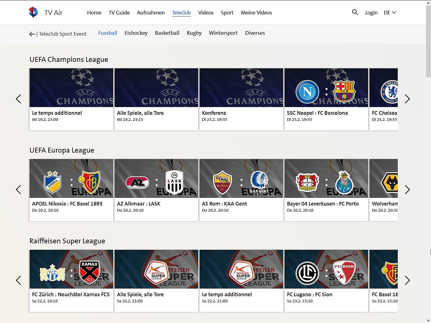Switch to the Wintersport tab

(x=223, y=33)
